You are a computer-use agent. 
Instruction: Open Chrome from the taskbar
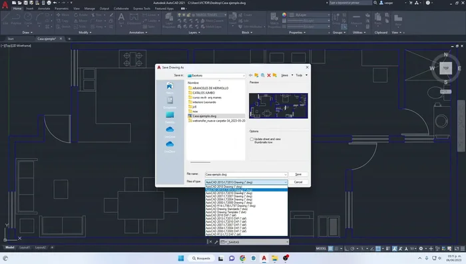[x=242, y=258]
